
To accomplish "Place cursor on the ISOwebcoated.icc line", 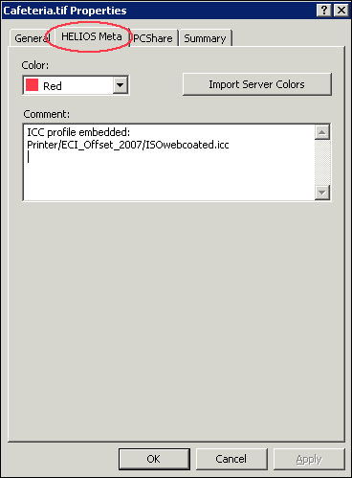I will (128, 145).
